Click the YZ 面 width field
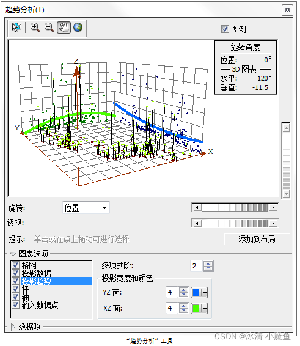The image size is (300, 346). [172, 293]
